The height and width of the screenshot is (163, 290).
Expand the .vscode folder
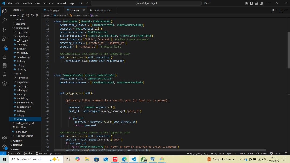pos(20,19)
